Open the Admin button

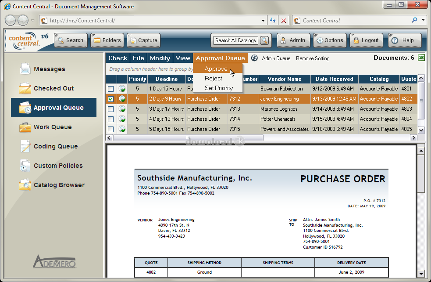tap(294, 40)
